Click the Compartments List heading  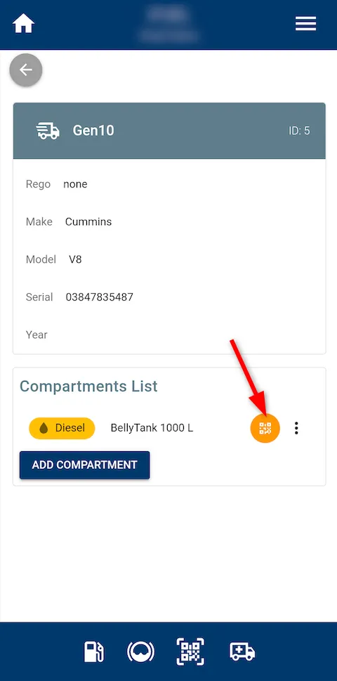coord(88,386)
